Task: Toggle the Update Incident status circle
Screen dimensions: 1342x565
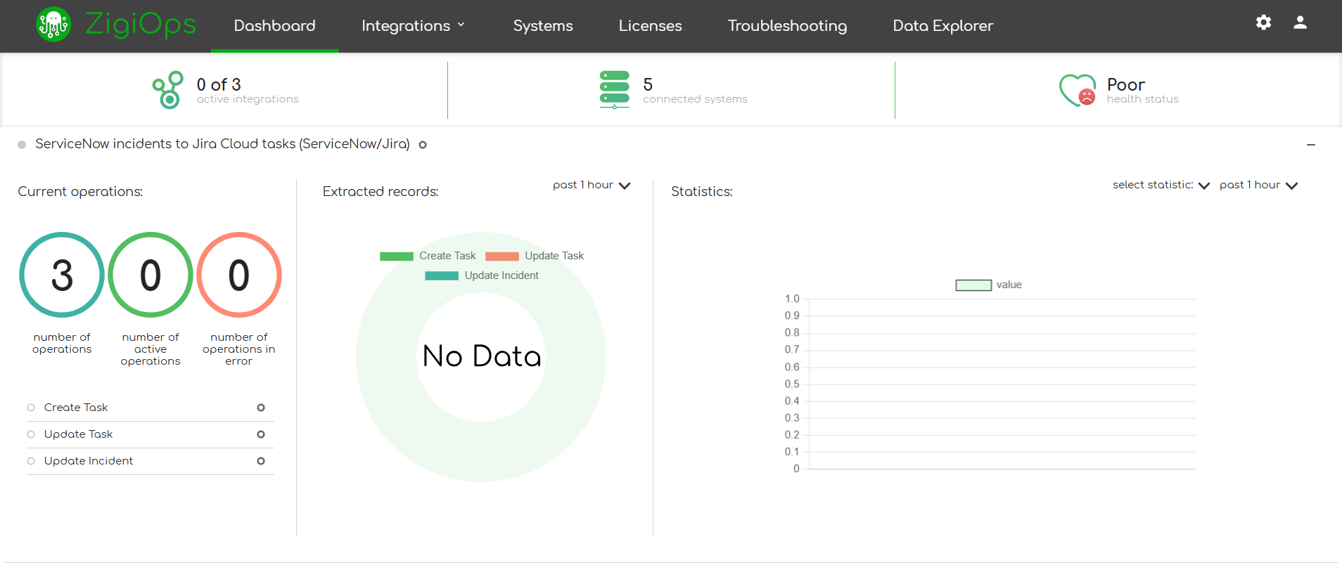Action: click(31, 461)
